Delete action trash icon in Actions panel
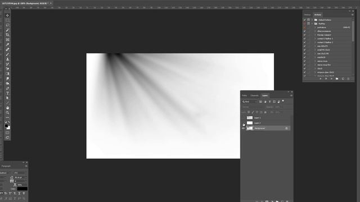The image size is (360, 202). pyautogui.click(x=348, y=79)
